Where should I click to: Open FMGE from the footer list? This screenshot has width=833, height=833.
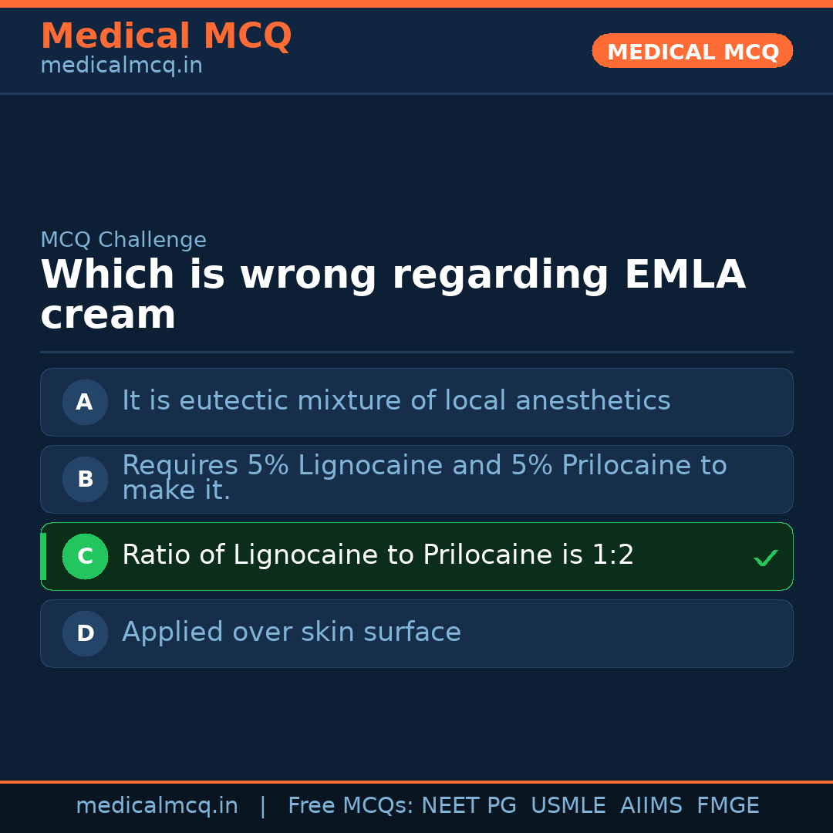point(727,806)
